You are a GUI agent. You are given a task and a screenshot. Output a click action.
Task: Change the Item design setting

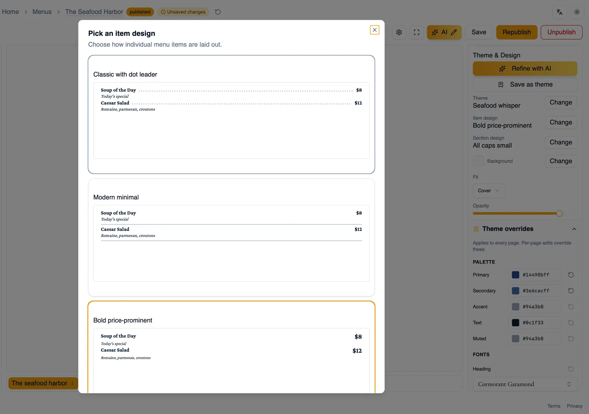(x=561, y=122)
